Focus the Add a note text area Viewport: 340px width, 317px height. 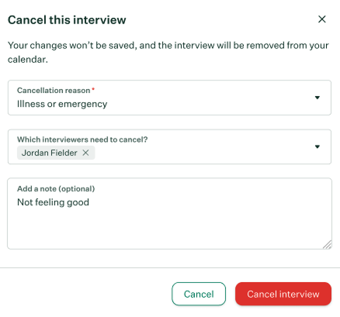coord(169,213)
